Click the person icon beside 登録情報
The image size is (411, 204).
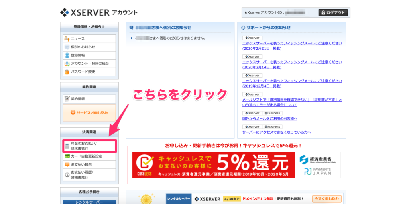[x=67, y=55]
